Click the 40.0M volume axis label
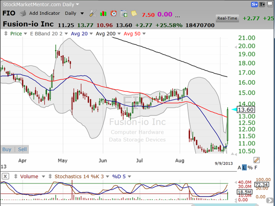275x206 pixels. point(244,182)
